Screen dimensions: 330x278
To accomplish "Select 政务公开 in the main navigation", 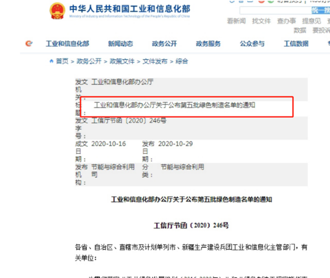I will tap(164, 44).
